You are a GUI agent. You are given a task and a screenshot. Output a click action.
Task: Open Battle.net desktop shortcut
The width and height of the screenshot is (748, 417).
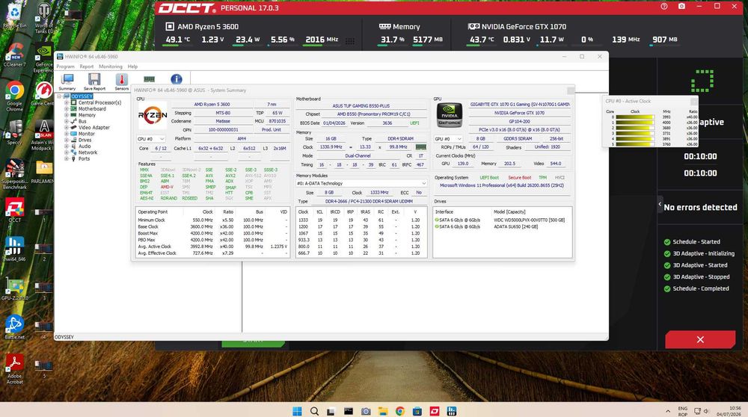[x=15, y=327]
